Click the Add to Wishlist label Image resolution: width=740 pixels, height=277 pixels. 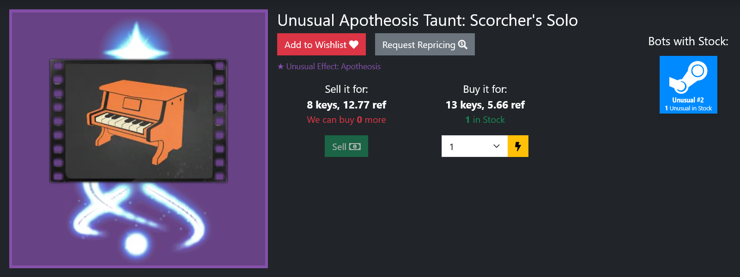pyautogui.click(x=315, y=45)
